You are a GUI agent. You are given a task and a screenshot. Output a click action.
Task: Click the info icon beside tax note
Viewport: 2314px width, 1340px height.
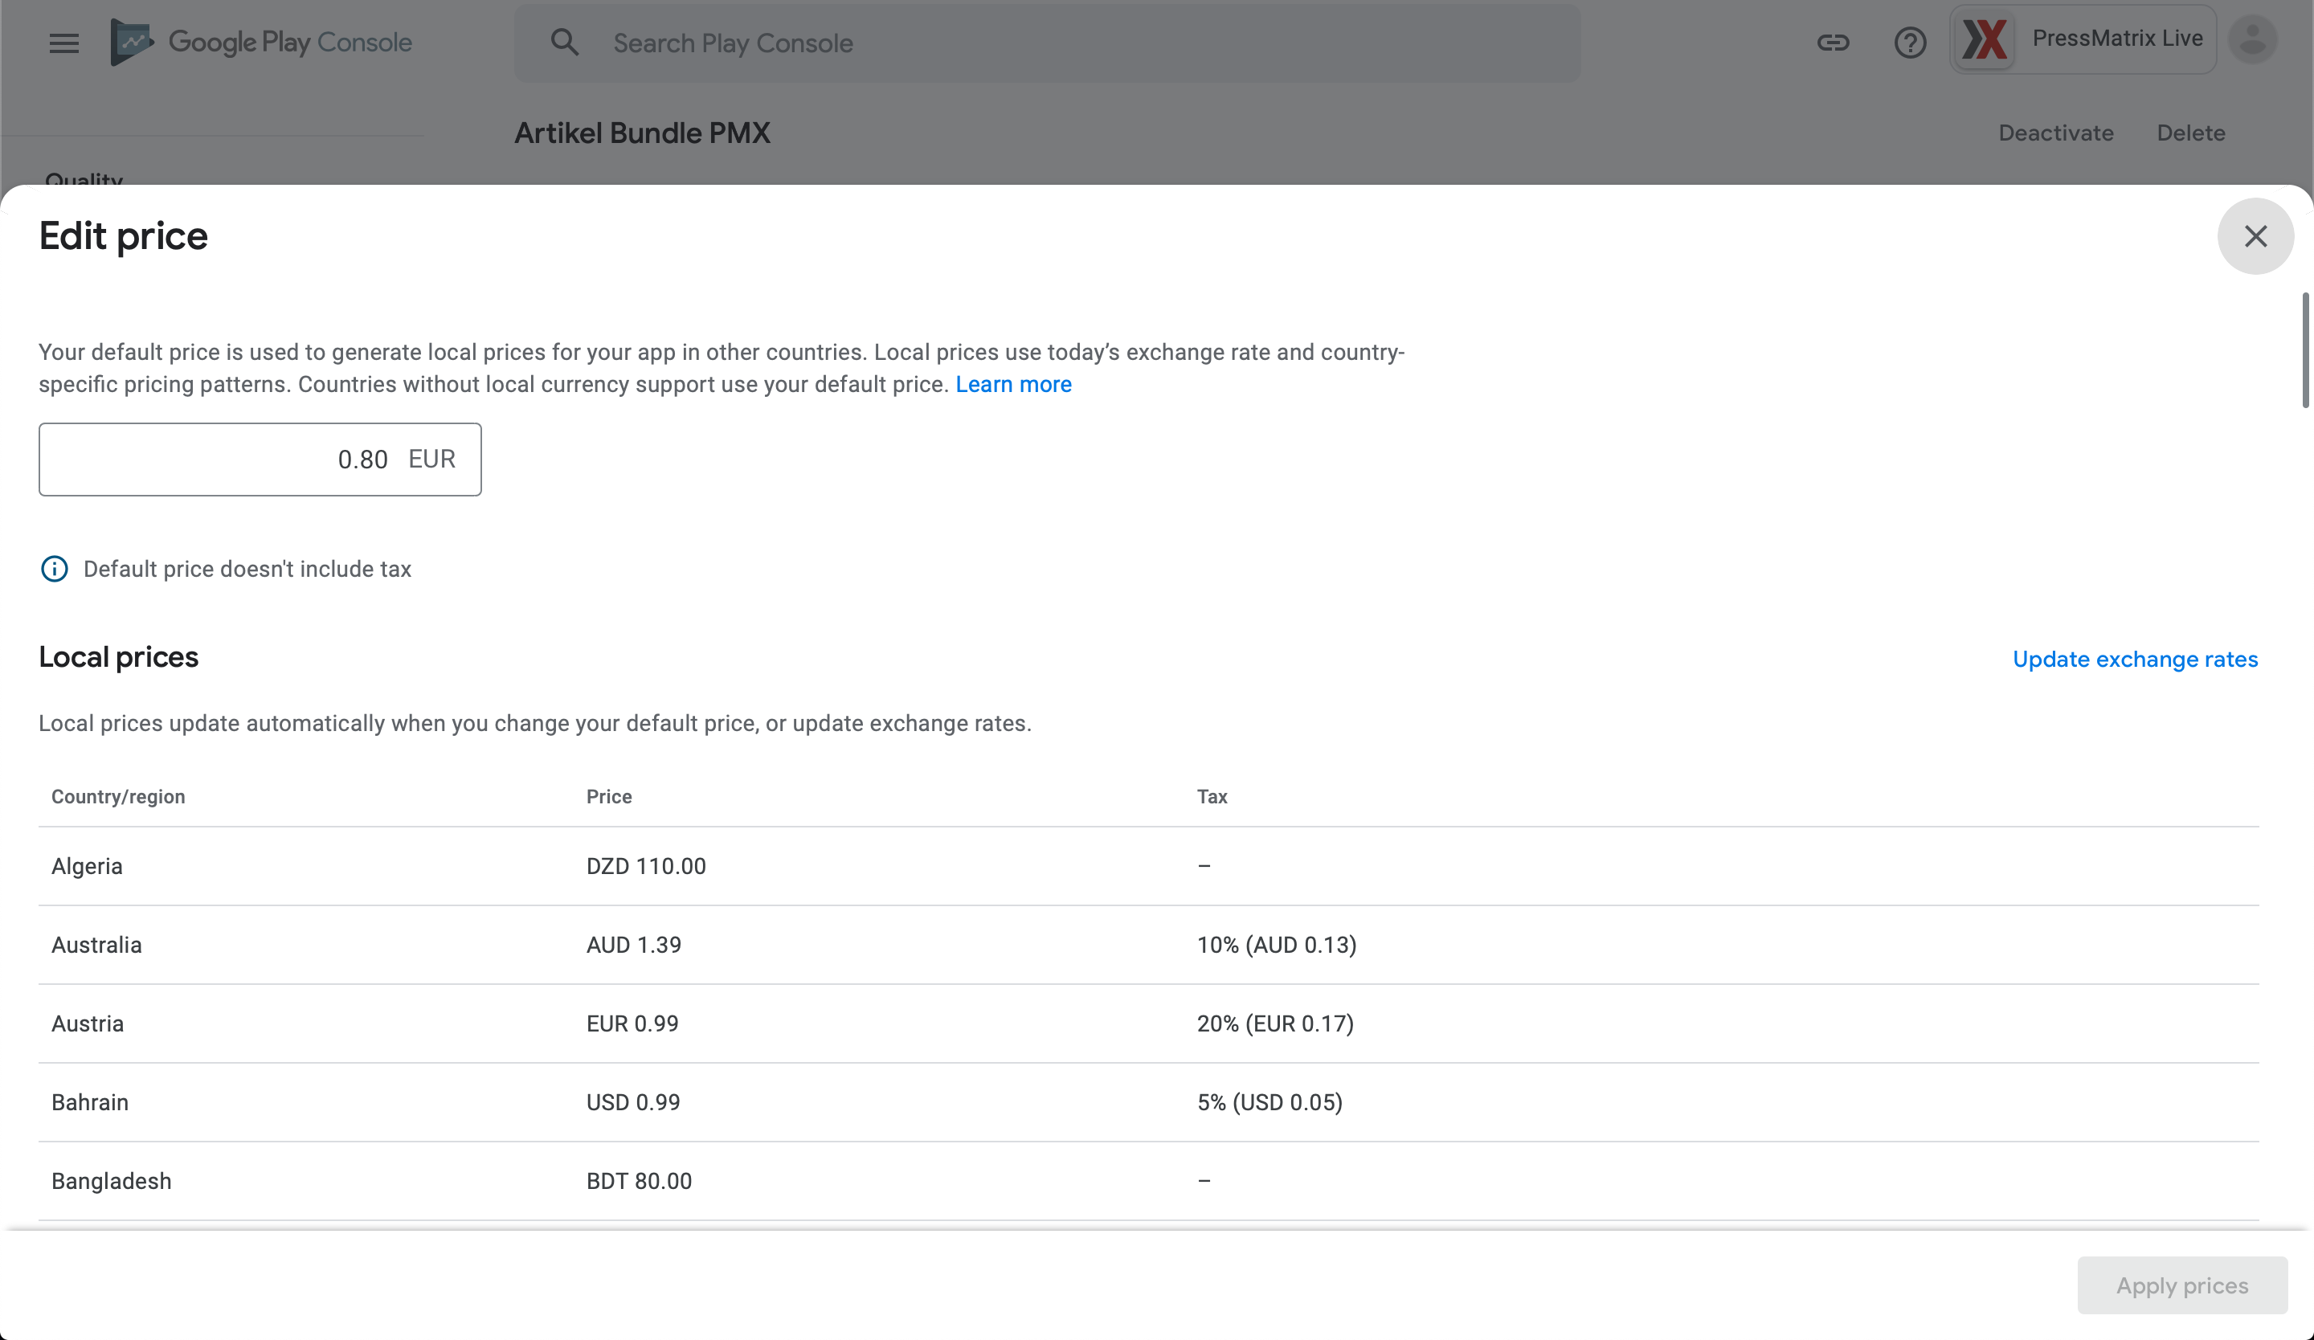point(54,569)
